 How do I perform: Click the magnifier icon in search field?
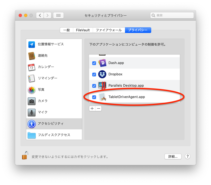[x=153, y=15]
